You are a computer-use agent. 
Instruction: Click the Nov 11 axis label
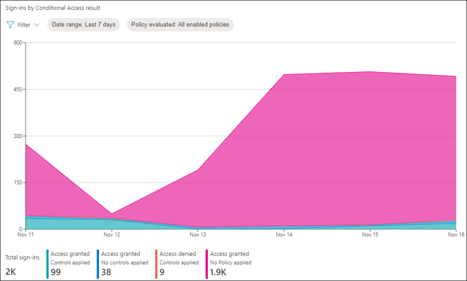tap(26, 235)
